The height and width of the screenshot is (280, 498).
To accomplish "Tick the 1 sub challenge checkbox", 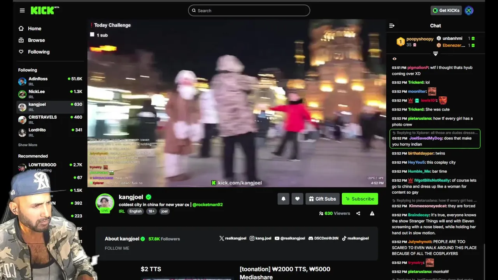I will (x=92, y=35).
